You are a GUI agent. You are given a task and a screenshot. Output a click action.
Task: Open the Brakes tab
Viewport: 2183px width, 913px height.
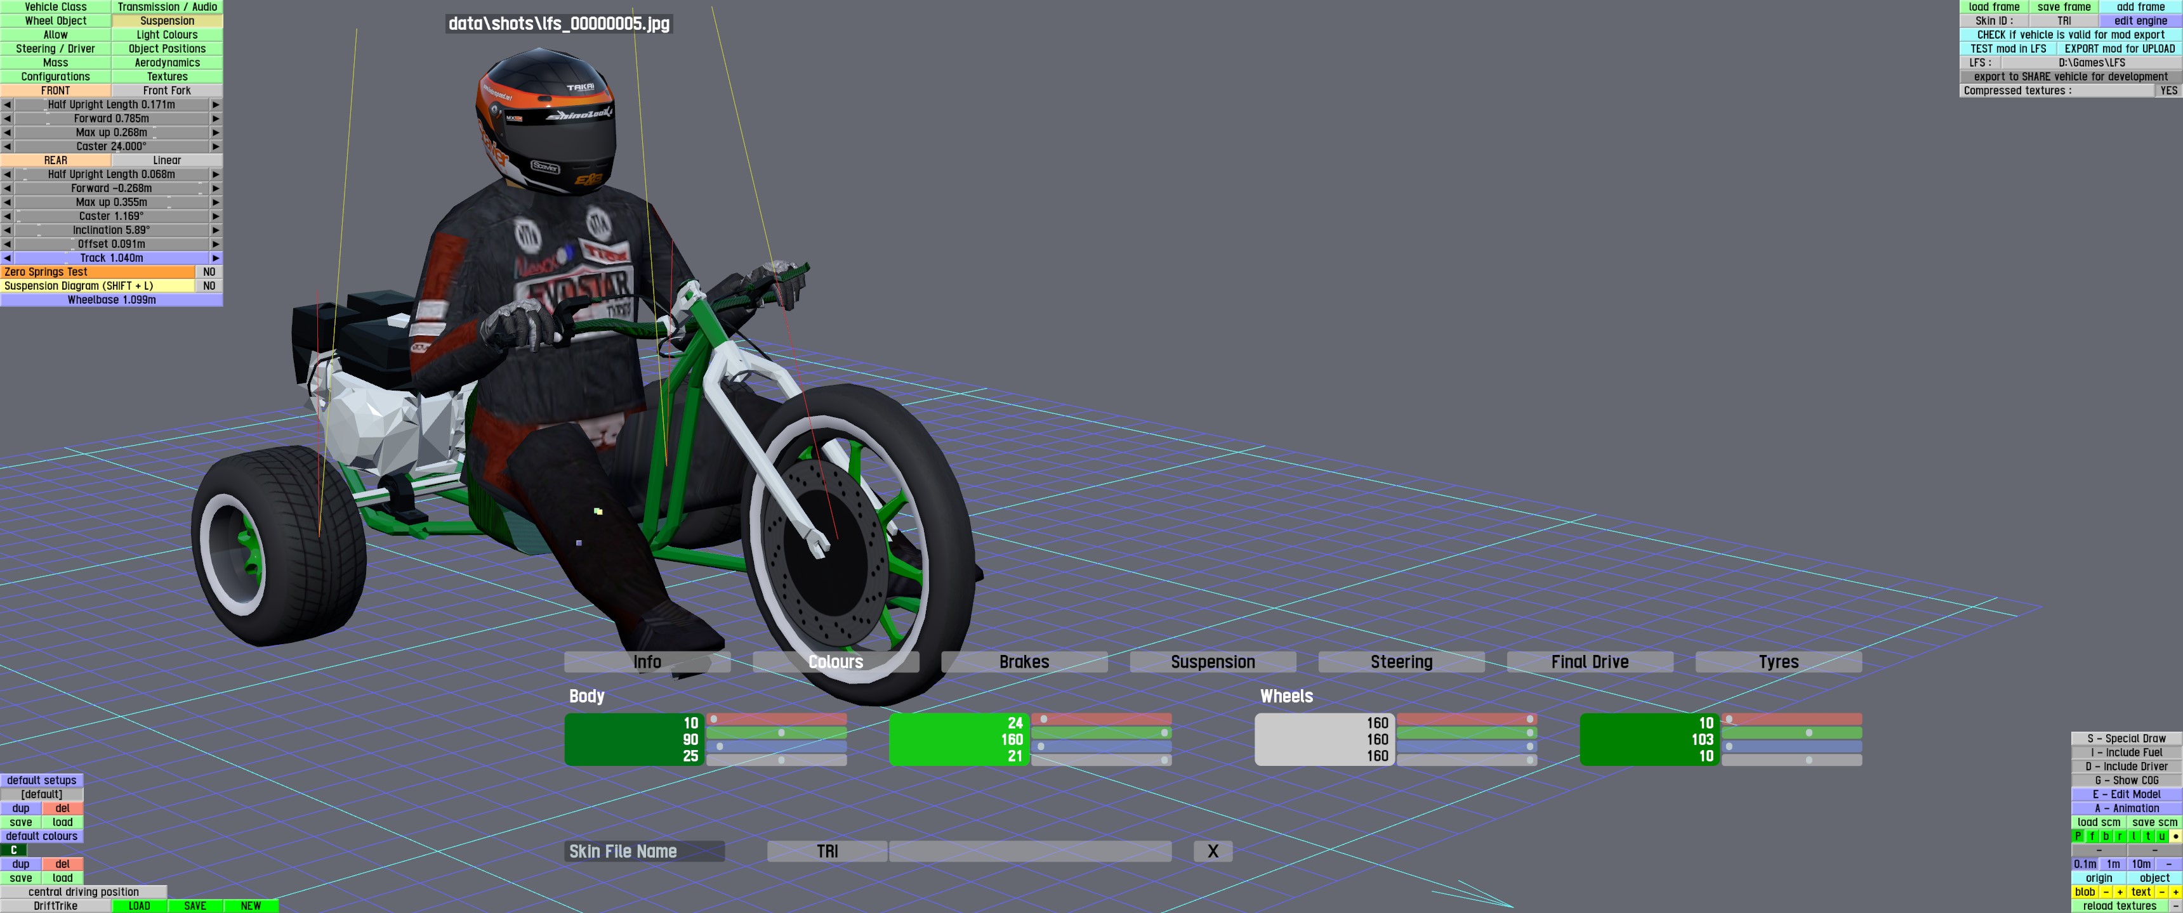(x=1024, y=661)
